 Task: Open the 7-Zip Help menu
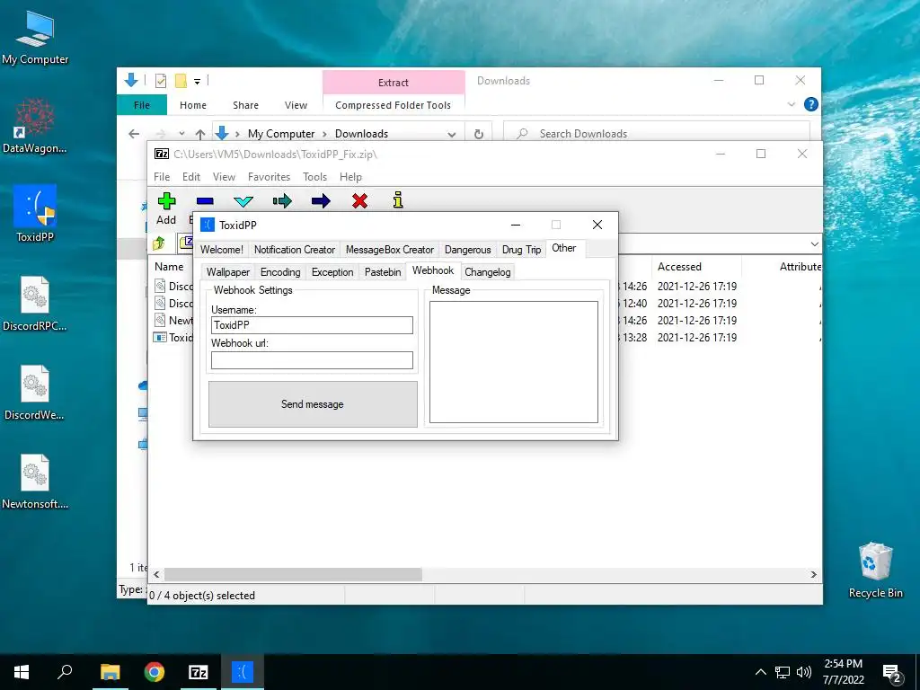(x=350, y=177)
